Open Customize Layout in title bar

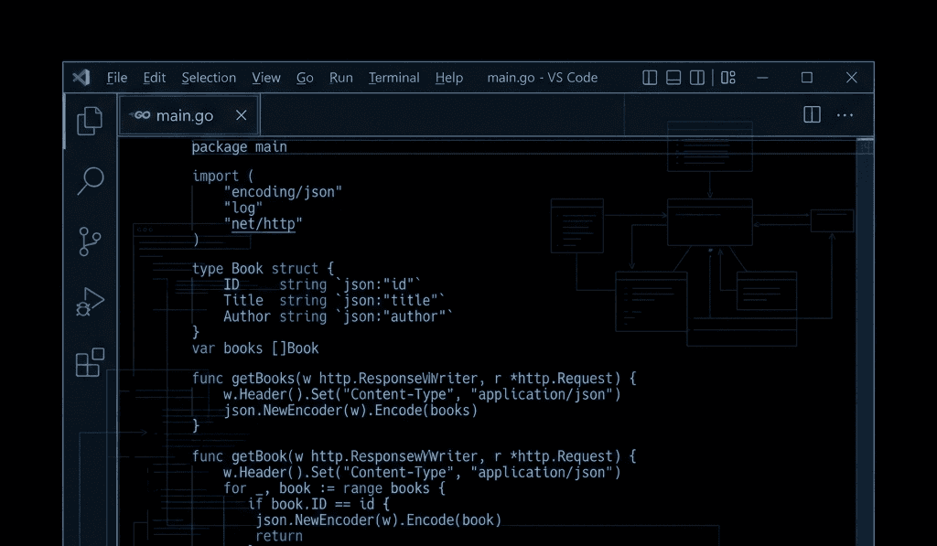coord(727,78)
